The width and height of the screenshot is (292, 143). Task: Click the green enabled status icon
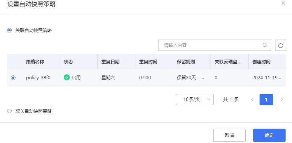(x=67, y=77)
